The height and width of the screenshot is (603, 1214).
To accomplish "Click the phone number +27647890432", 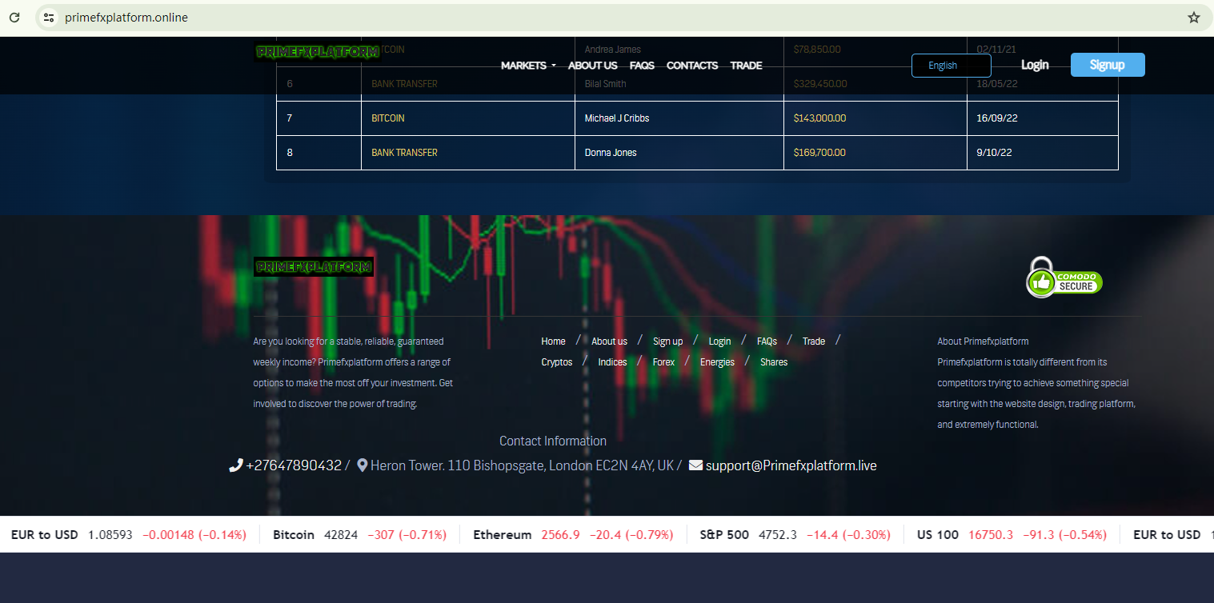I will click(x=294, y=465).
